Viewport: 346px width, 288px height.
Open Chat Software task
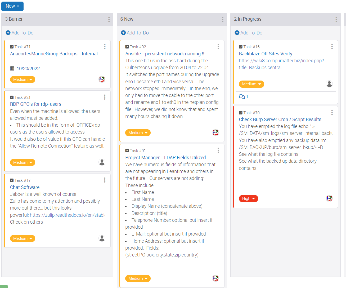(x=25, y=187)
